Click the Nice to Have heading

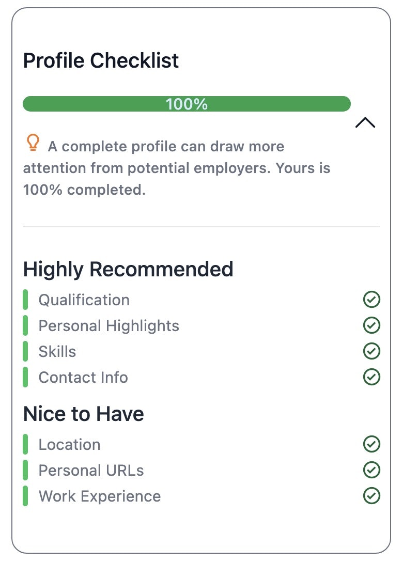tap(84, 414)
